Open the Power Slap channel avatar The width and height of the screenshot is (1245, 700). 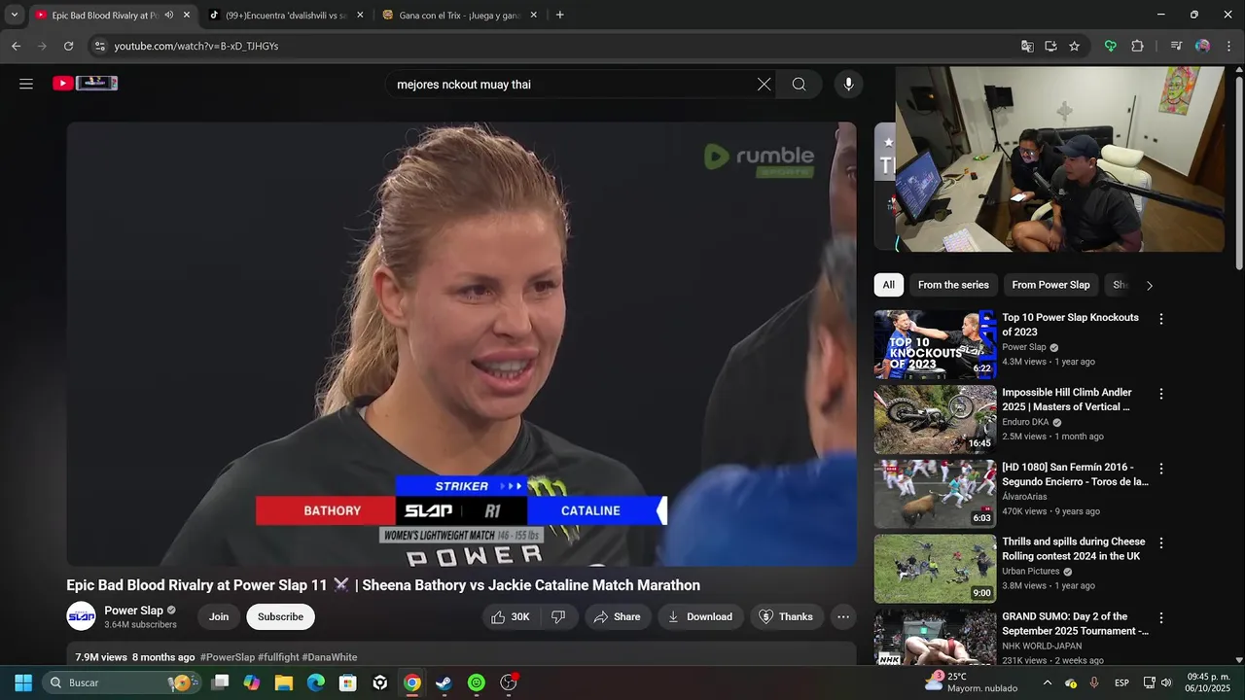point(81,616)
